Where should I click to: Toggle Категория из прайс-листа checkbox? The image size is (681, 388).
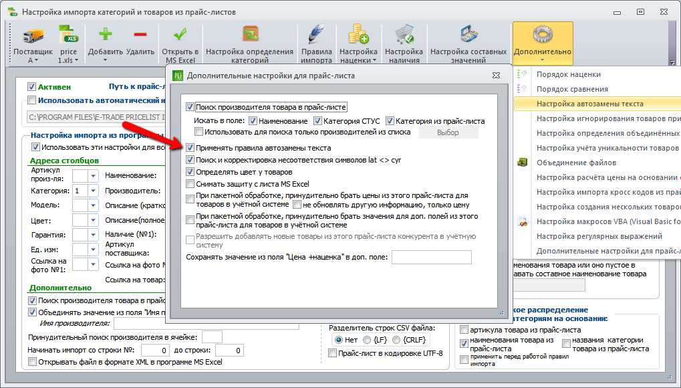click(x=390, y=121)
